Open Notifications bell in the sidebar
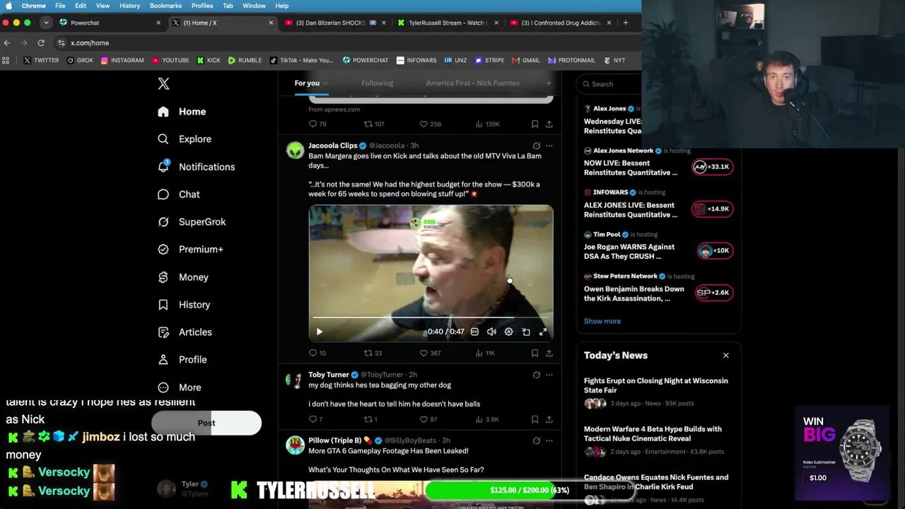This screenshot has width=905, height=509. (197, 167)
